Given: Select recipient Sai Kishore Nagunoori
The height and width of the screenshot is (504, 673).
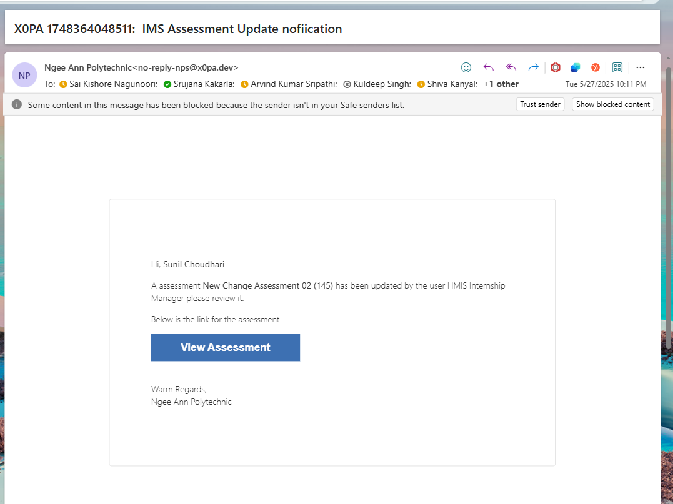Looking at the screenshot, I should (x=113, y=84).
